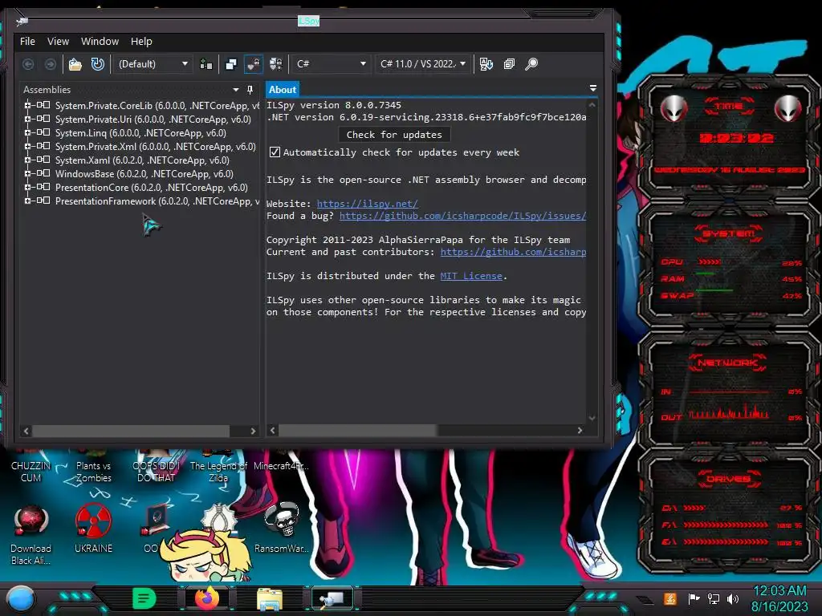This screenshot has width=822, height=616.
Task: Expand the System.Xaml assembly node
Action: click(27, 160)
